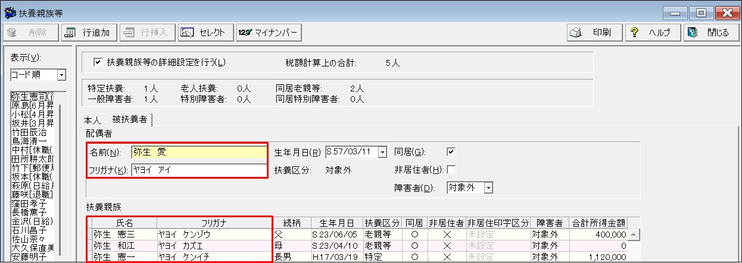
Task: Uncheck the 同居 checkbox for spouse
Action: tap(451, 151)
